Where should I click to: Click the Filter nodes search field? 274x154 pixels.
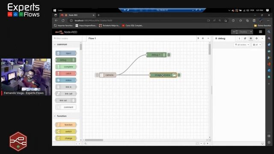point(67,38)
